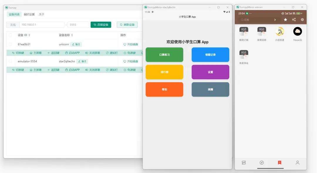Screen dimensions: 317x173
Task: Open the 关于 tab
Action: click(x=42, y=14)
